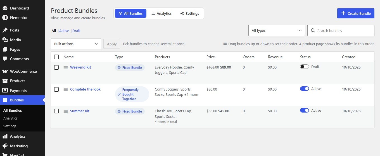Open the Complete the look bundle link
The image size is (380, 156).
click(85, 89)
